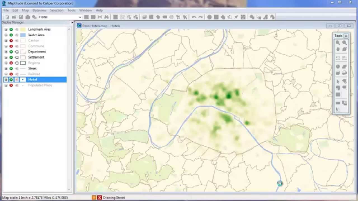The width and height of the screenshot is (358, 201).
Task: Click the Undo arrow in the toolbar
Action: 194,17
